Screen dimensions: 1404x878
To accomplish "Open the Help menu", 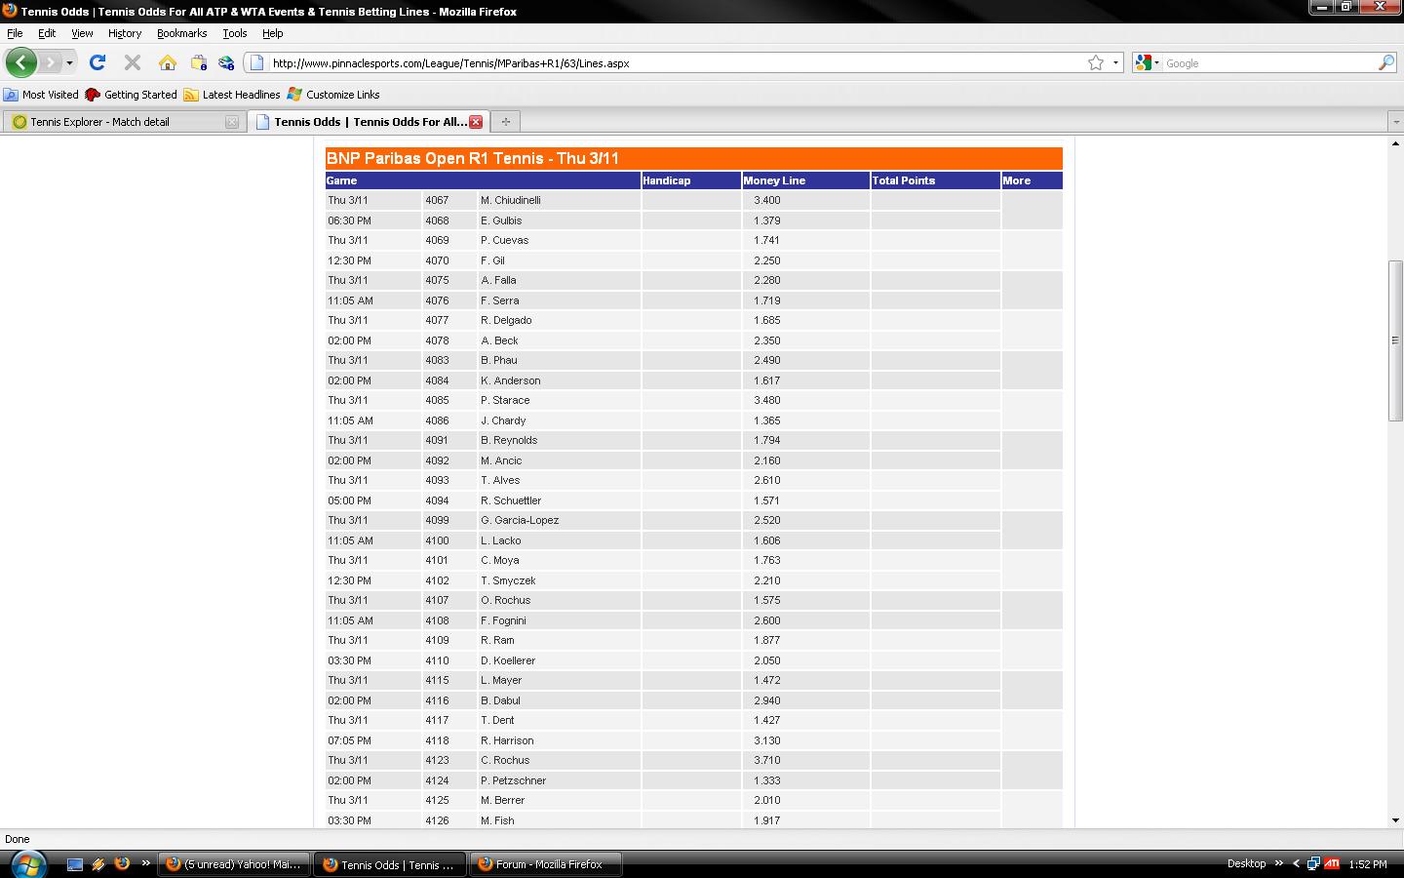I will tap(272, 33).
